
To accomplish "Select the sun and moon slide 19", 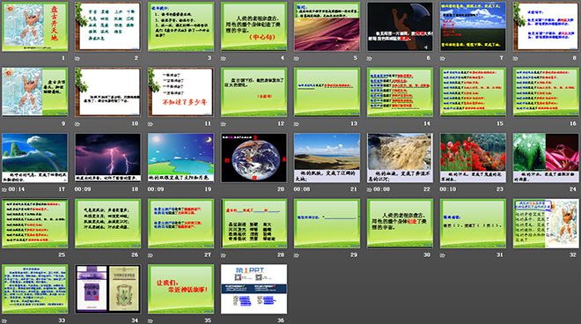I will [x=180, y=158].
